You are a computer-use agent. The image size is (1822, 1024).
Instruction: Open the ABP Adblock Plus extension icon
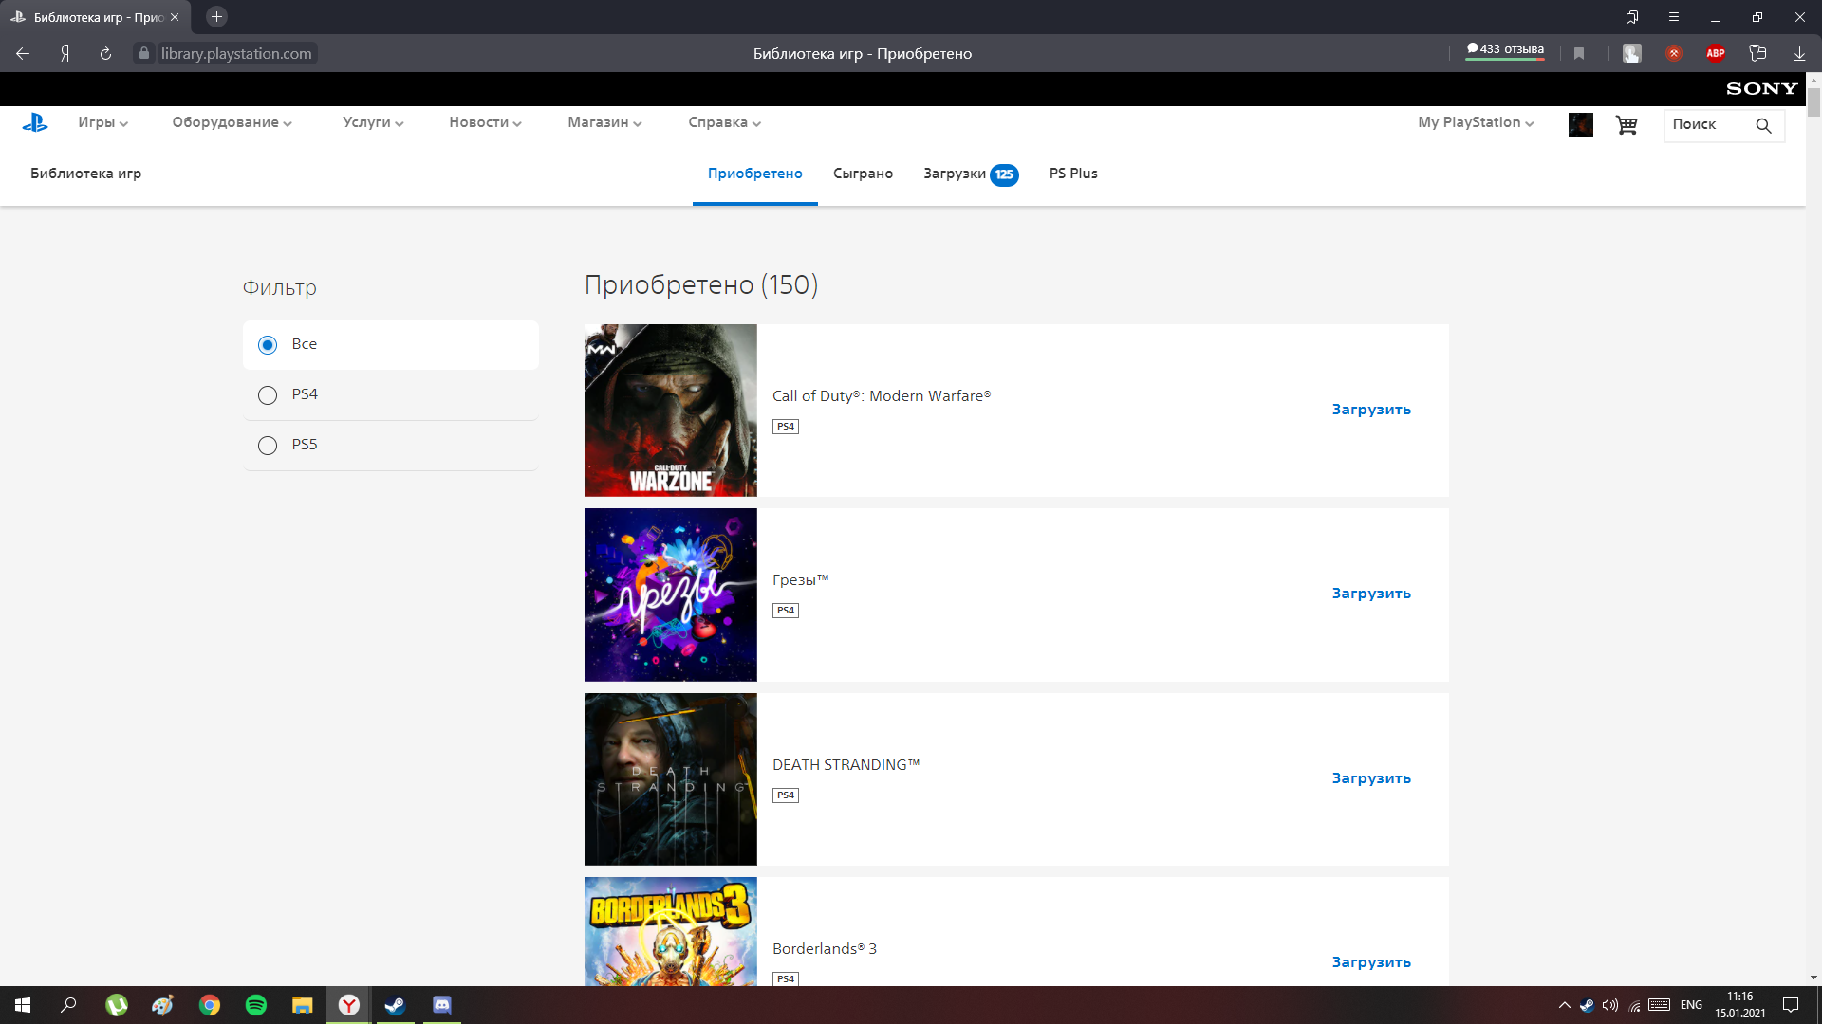tap(1716, 53)
